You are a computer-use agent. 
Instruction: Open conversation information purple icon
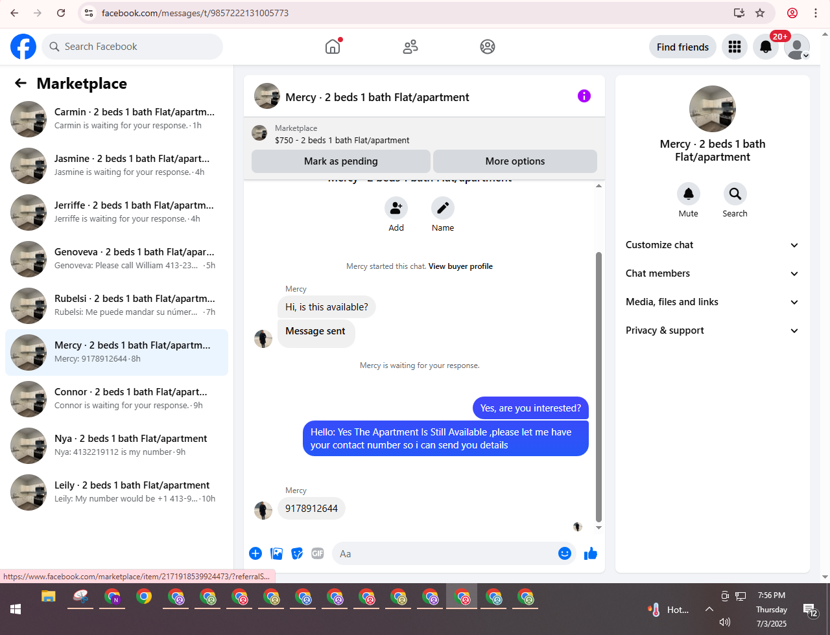[584, 96]
